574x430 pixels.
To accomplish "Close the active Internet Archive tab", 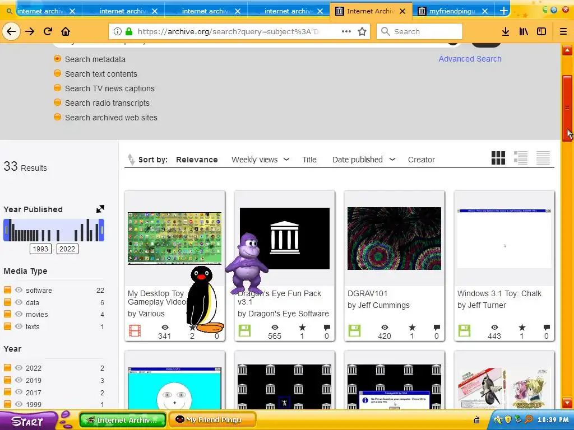I will (x=402, y=11).
